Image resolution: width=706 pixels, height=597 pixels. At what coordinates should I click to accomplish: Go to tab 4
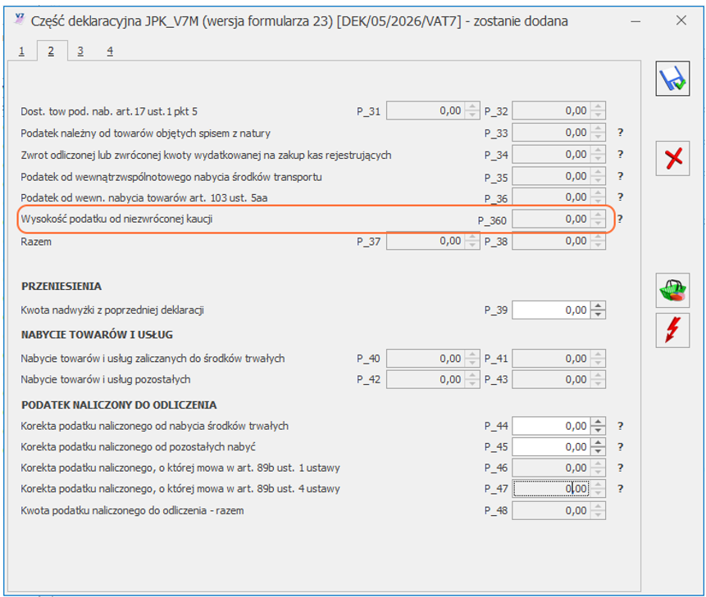click(109, 52)
